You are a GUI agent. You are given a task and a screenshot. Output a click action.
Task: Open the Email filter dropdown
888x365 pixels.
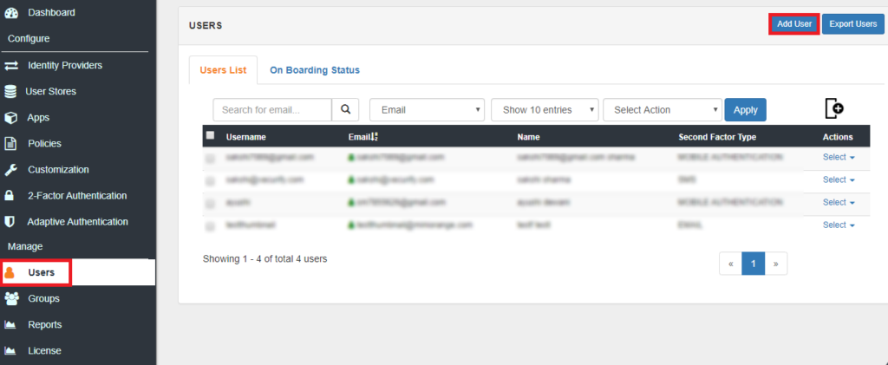coord(427,110)
